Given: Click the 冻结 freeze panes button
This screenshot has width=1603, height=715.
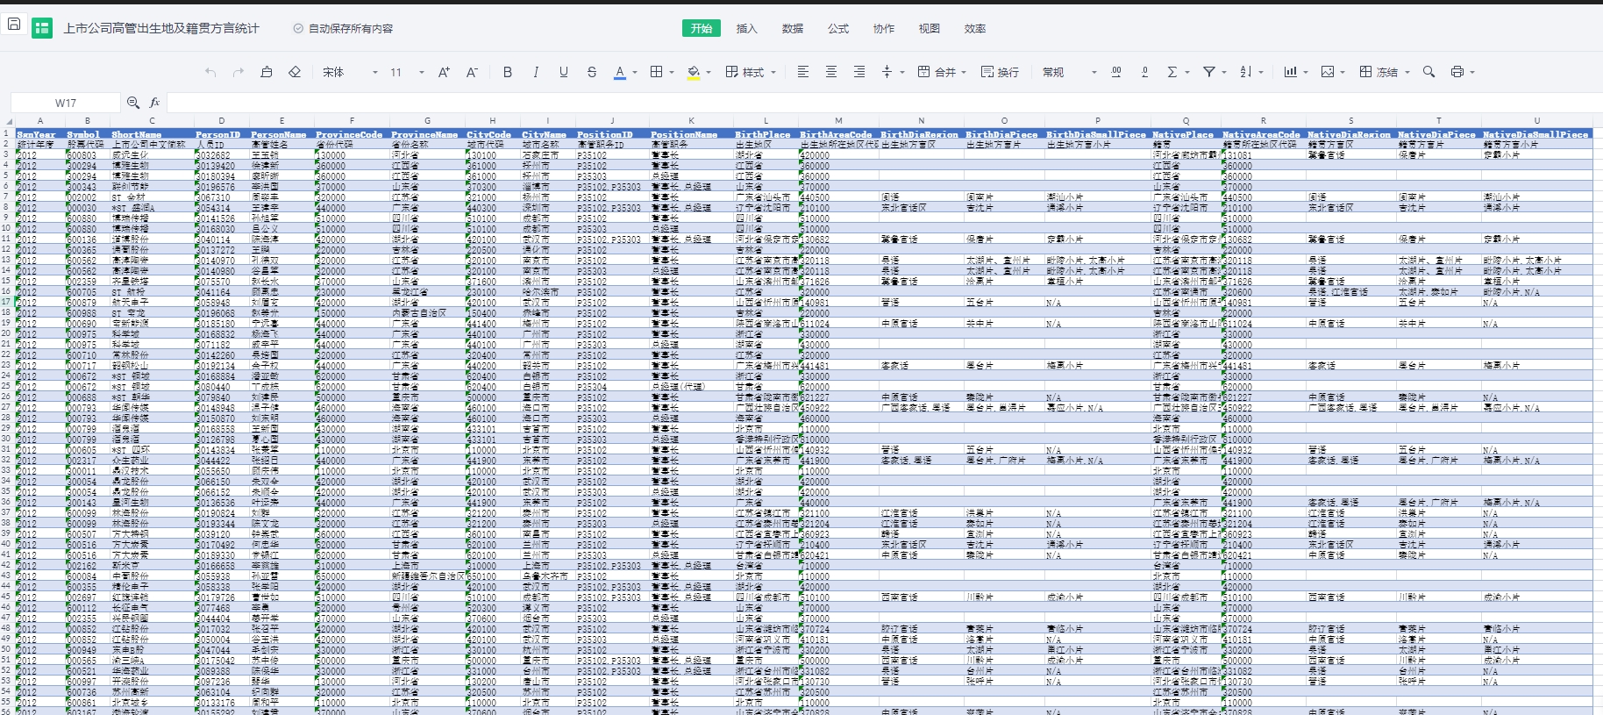Looking at the screenshot, I should click(1379, 72).
